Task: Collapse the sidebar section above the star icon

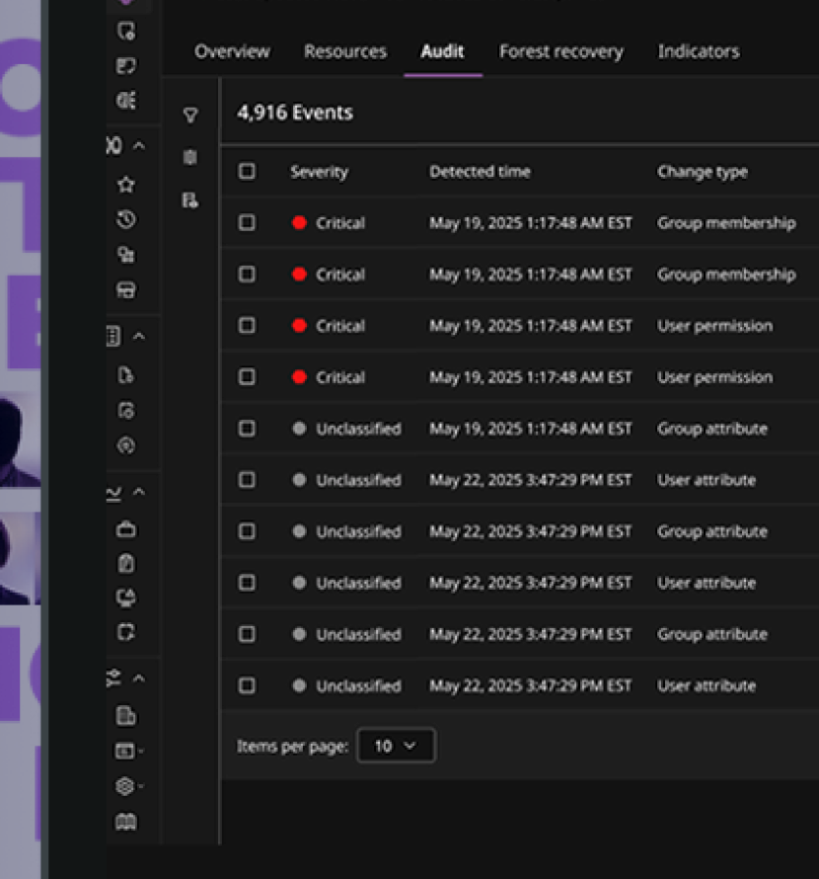Action: pyautogui.click(x=139, y=146)
